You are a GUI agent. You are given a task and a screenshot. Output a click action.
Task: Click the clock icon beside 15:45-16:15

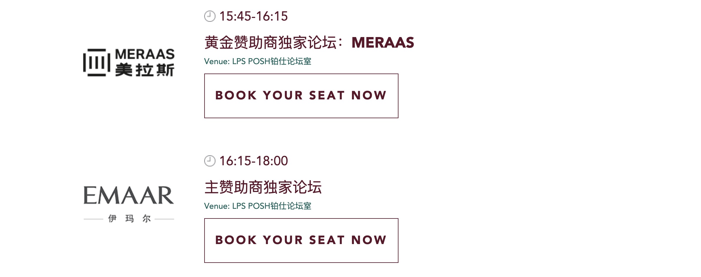[x=210, y=16]
